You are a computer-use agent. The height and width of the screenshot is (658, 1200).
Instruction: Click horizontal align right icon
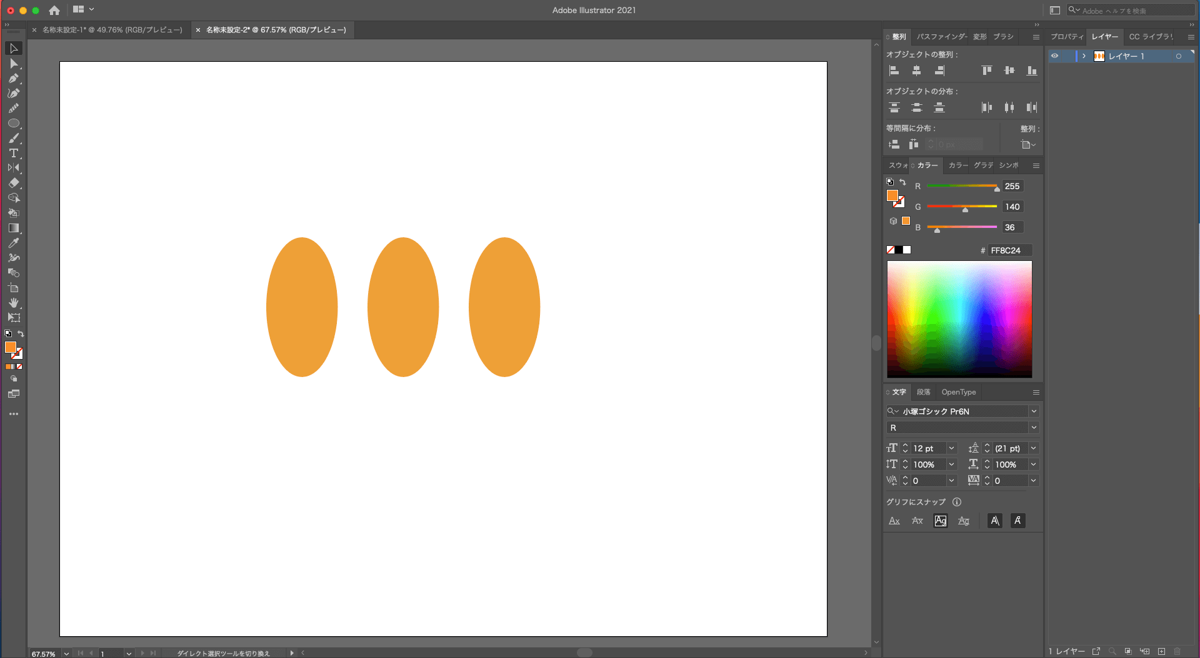click(x=939, y=71)
